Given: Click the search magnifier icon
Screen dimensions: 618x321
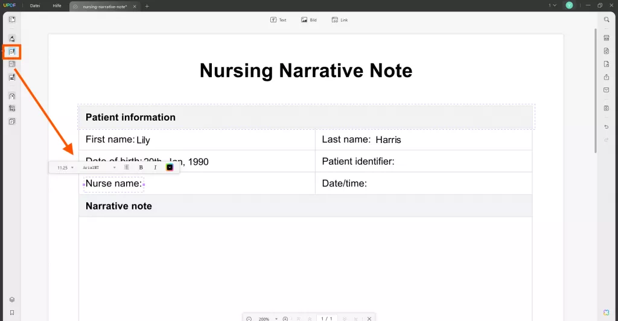Looking at the screenshot, I should click(x=607, y=20).
